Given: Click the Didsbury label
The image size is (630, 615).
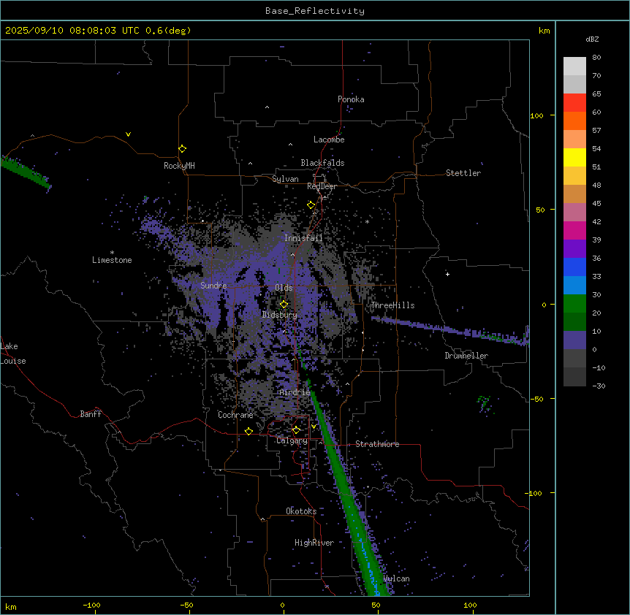Looking at the screenshot, I should (280, 315).
